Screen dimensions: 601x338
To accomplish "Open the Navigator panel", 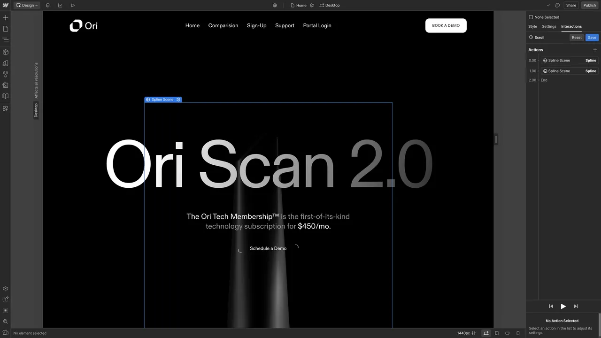I will click(6, 40).
